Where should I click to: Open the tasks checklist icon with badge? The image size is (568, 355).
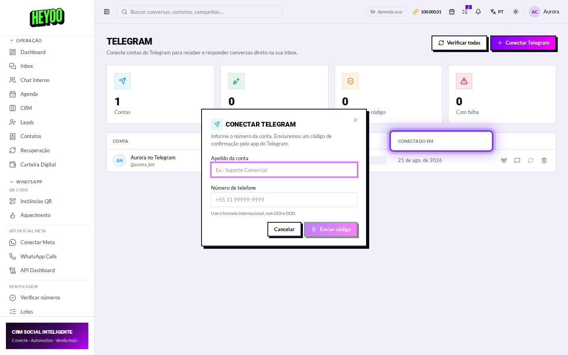coord(465,11)
